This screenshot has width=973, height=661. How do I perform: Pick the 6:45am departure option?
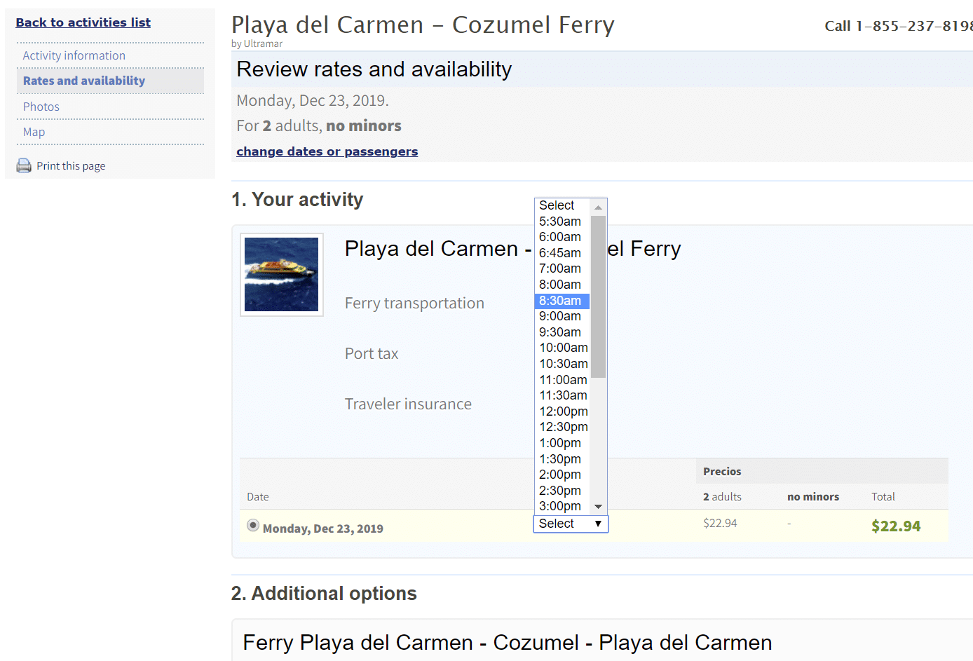pos(560,253)
